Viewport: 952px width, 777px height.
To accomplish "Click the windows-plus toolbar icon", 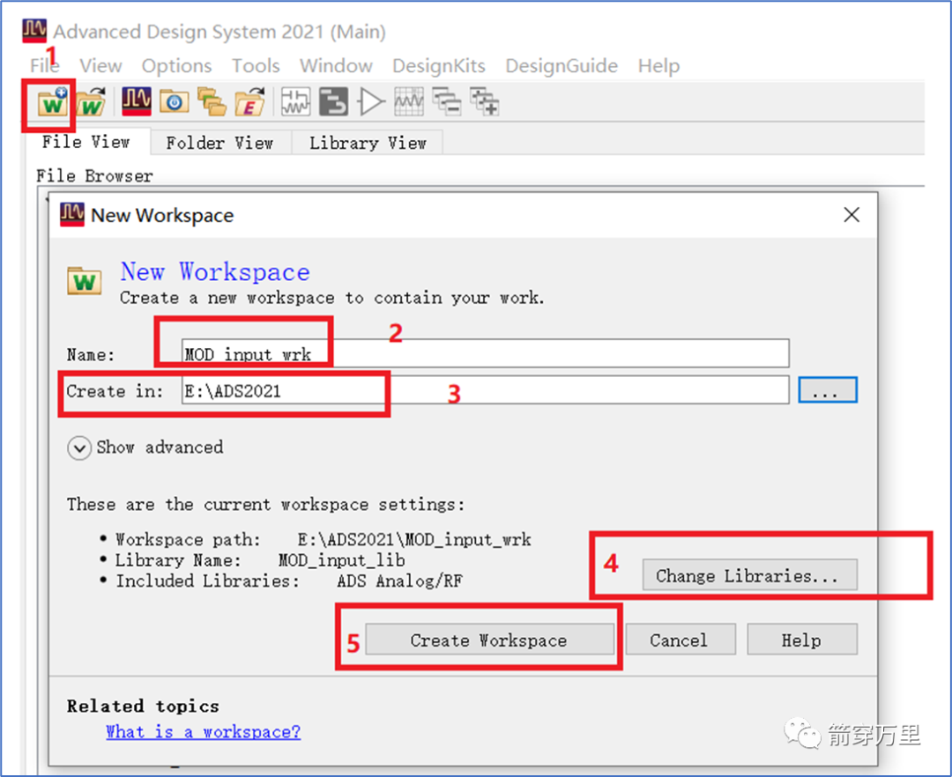I will (485, 102).
